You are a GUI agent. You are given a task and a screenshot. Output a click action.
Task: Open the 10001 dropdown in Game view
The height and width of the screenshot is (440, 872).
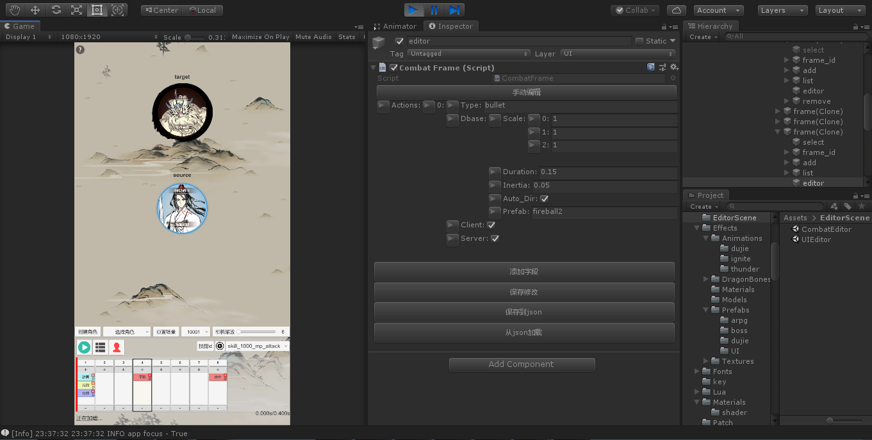[x=197, y=332]
